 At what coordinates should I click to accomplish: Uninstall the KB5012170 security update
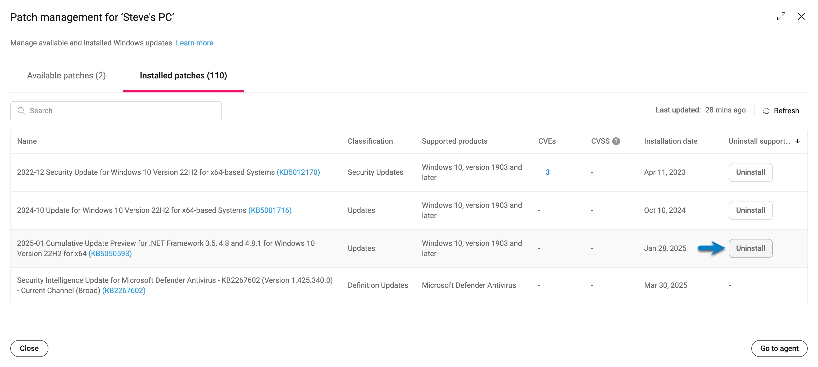click(x=750, y=172)
